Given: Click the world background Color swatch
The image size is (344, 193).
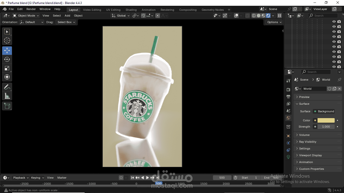Looking at the screenshot, I should 326,120.
